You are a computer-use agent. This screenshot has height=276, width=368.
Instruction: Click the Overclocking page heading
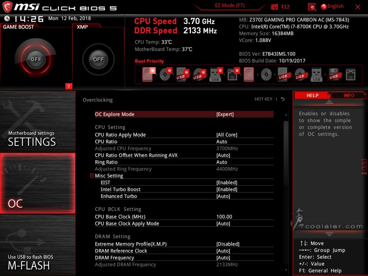pos(98,100)
